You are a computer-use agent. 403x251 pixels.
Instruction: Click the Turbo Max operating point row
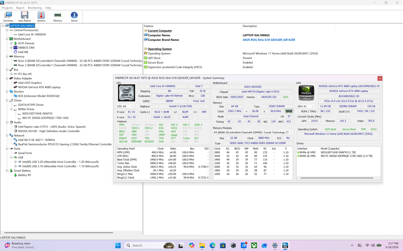pos(163,163)
